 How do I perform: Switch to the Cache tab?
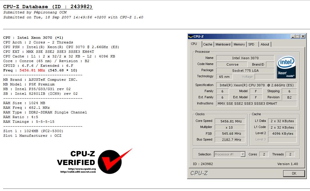coord(207,44)
